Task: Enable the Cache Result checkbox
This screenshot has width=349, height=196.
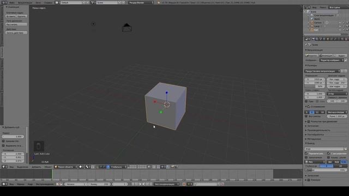Action: (328, 157)
